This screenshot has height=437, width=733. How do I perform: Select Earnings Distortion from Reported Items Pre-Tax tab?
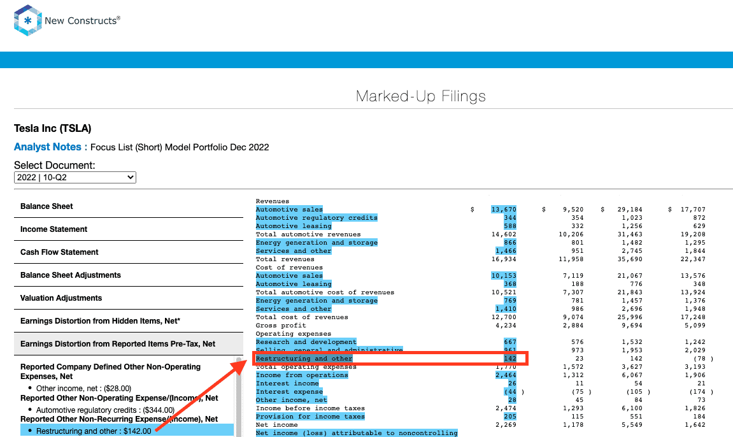click(129, 343)
